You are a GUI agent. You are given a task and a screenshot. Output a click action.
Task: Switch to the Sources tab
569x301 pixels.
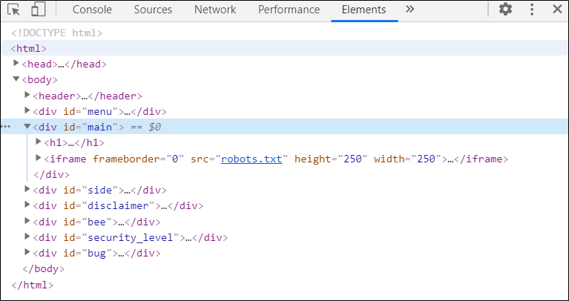pos(153,10)
